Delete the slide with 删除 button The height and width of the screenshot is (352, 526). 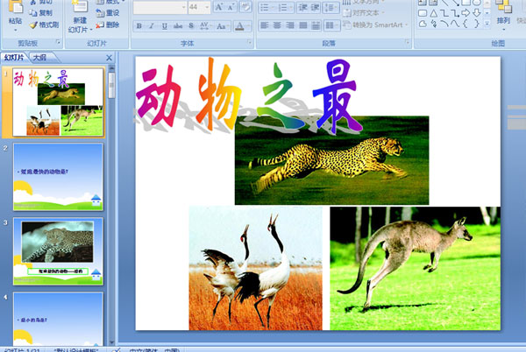click(107, 25)
